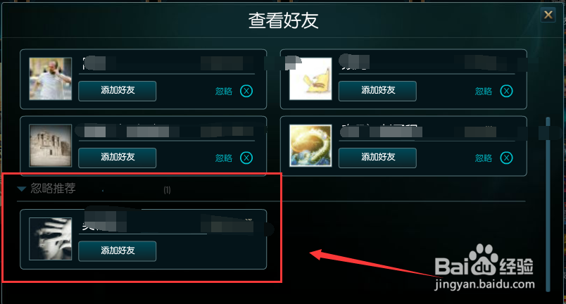Screen dimensions: 566x304
Task: Click 添加好友 for the ocean wave user
Action: click(x=377, y=158)
